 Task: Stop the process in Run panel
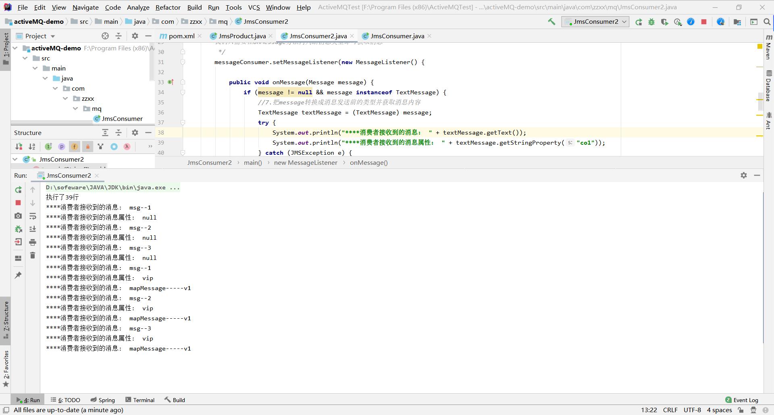click(x=18, y=203)
